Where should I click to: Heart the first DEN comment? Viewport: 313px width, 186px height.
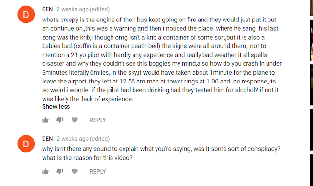click(75, 120)
